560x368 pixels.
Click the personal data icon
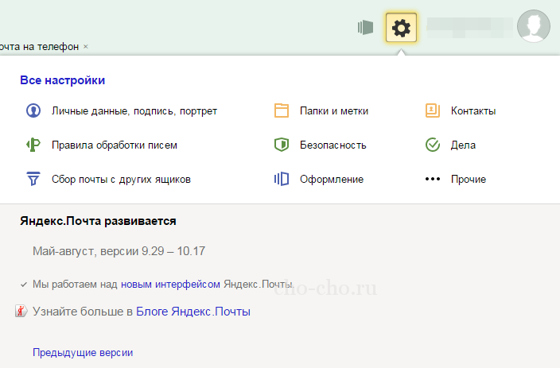(x=33, y=110)
